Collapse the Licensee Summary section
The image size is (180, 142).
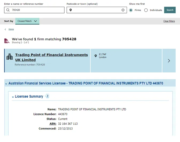click(13, 97)
